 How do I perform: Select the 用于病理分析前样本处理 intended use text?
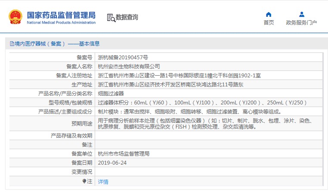206,123
